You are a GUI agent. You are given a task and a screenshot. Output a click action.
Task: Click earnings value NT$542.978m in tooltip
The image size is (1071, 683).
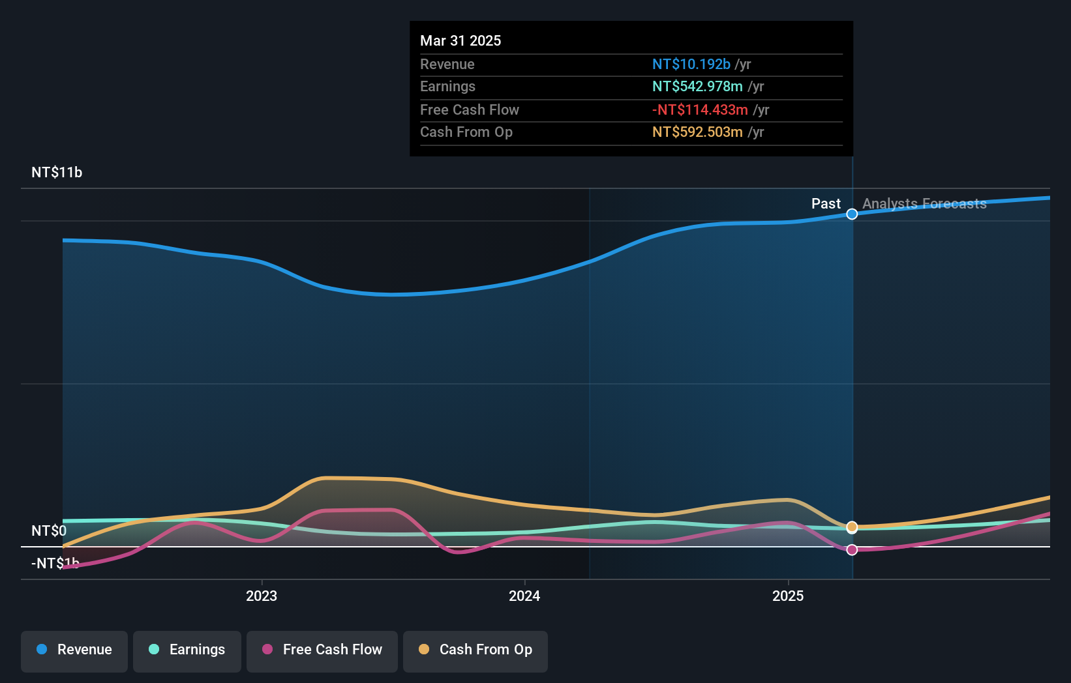697,86
